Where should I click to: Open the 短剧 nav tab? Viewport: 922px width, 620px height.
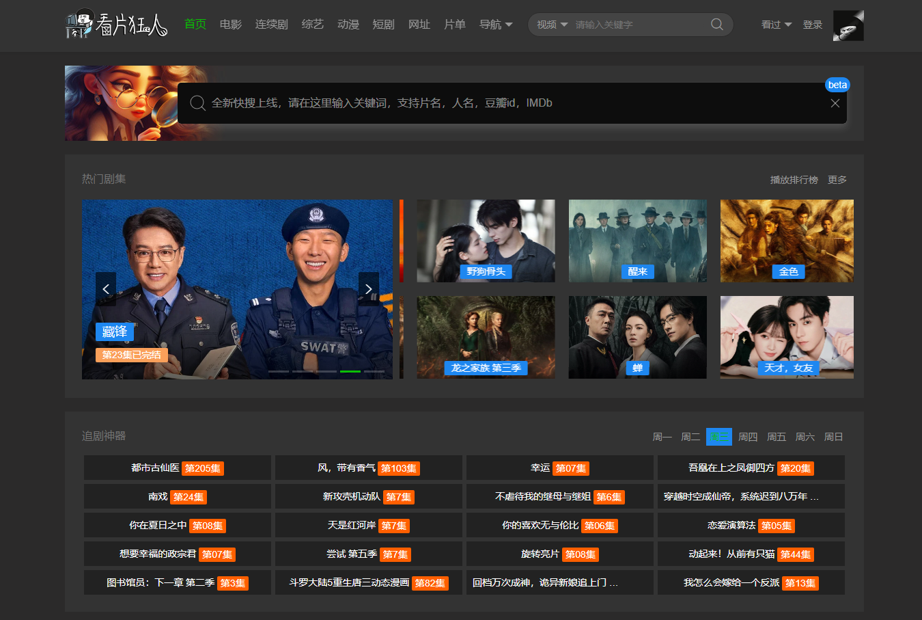click(x=384, y=25)
